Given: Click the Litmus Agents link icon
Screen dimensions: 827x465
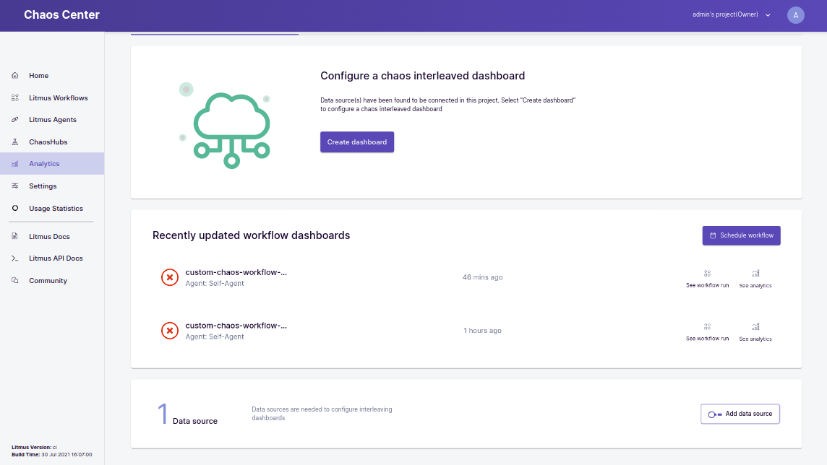Looking at the screenshot, I should click(x=15, y=120).
